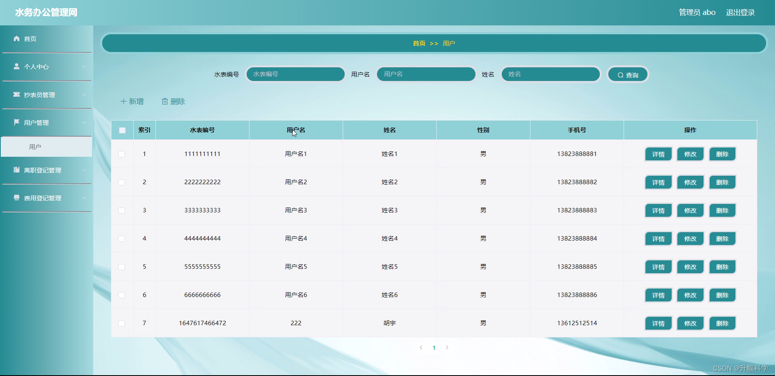
Task: Select the 首页 home icon in sidebar
Action: 17,39
